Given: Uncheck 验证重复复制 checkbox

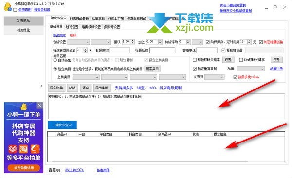Looking at the screenshot, I should [195, 69].
